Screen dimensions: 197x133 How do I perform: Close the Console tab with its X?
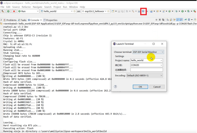tap(41, 20)
